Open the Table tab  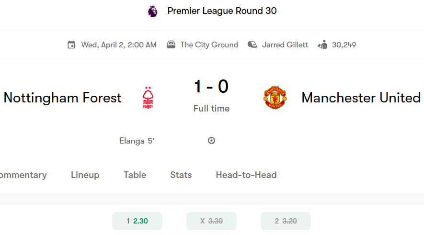[135, 175]
